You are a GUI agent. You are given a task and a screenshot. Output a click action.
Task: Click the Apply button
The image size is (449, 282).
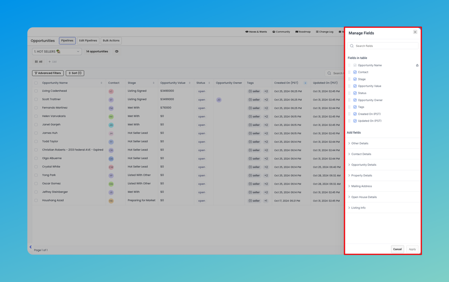(412, 249)
